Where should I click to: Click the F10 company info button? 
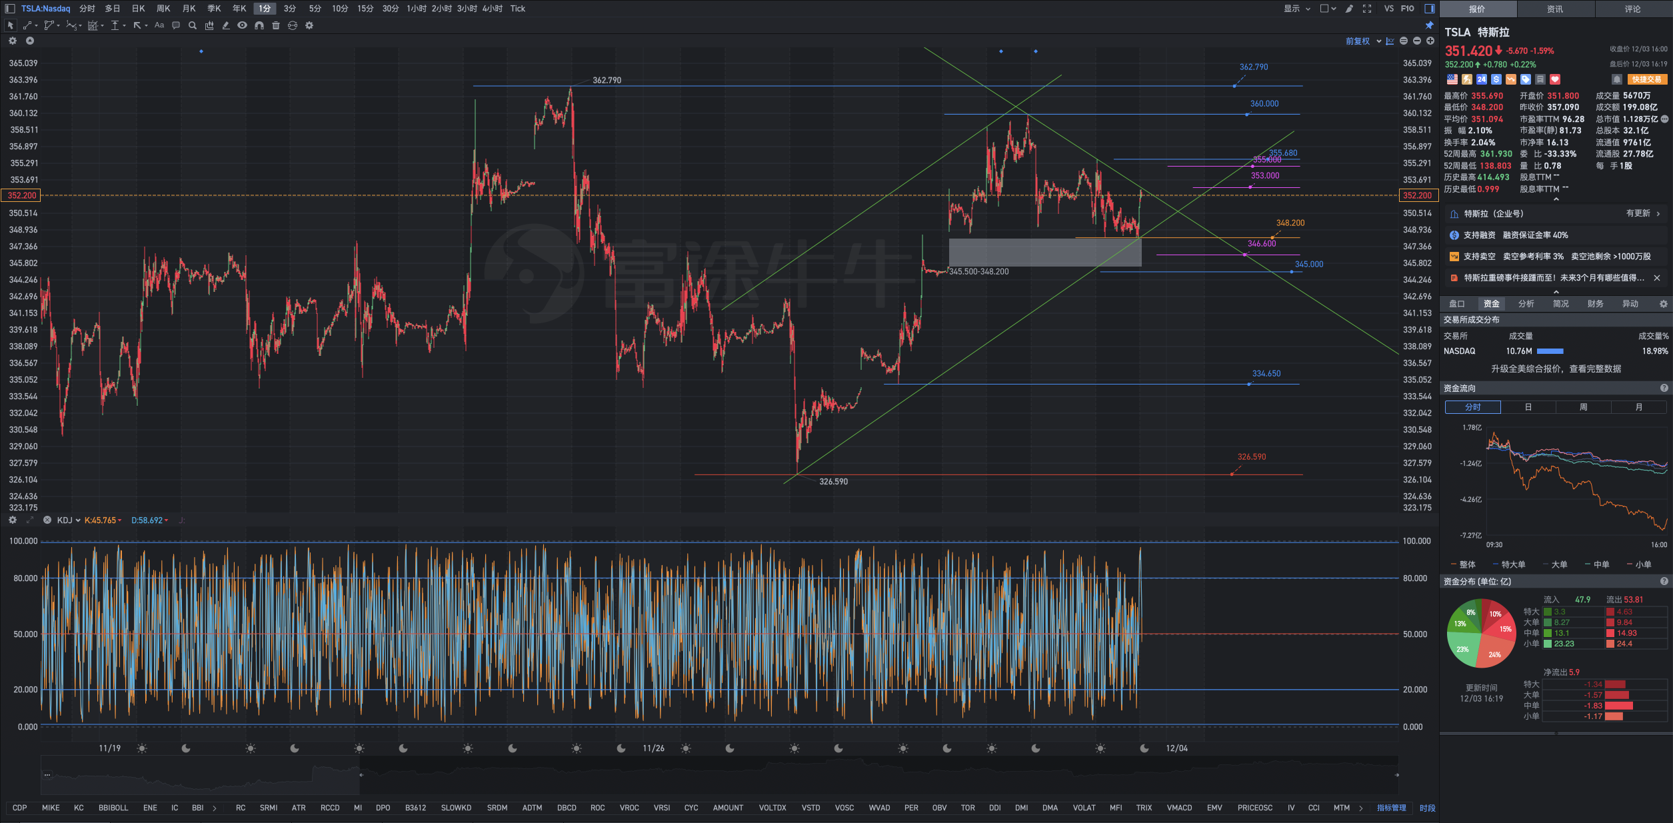point(1408,9)
